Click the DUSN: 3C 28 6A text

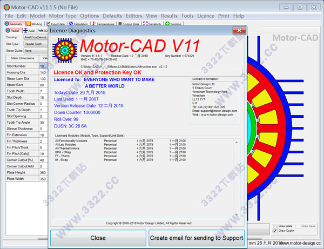point(70,126)
